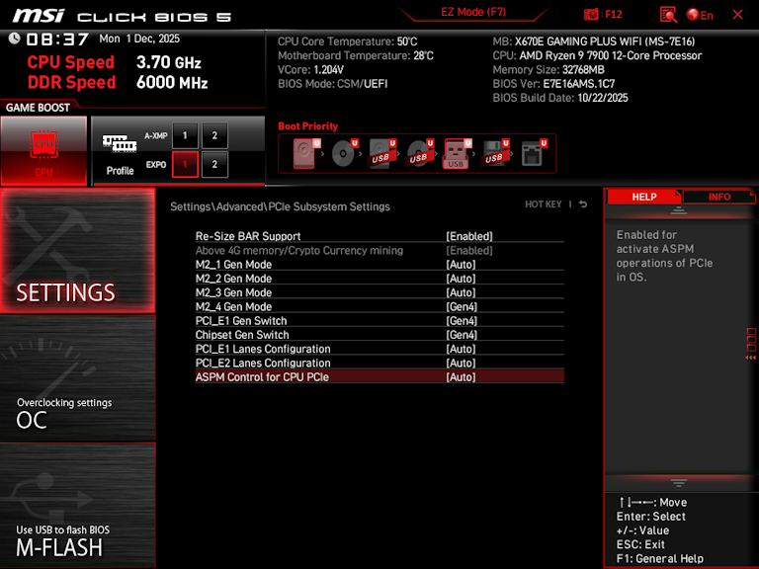Viewport: 759px width, 569px height.
Task: Click the back arrow next to HOT KEY
Action: [x=583, y=204]
